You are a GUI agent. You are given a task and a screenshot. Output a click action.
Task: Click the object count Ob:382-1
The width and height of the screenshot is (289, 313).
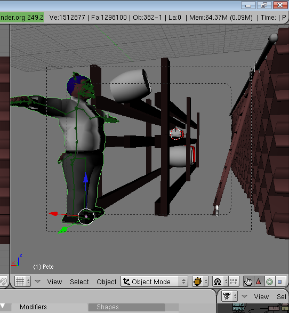click(x=147, y=18)
